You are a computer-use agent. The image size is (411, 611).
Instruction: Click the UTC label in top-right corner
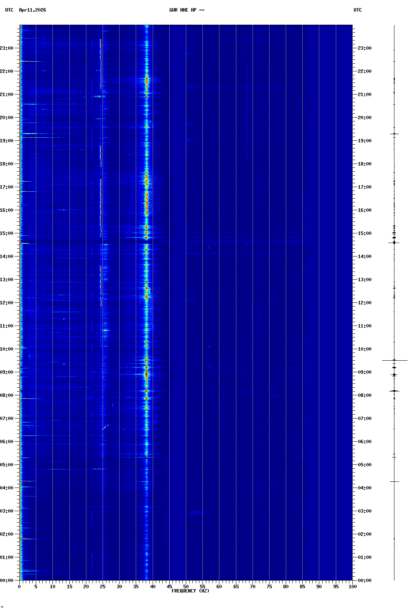tap(357, 10)
